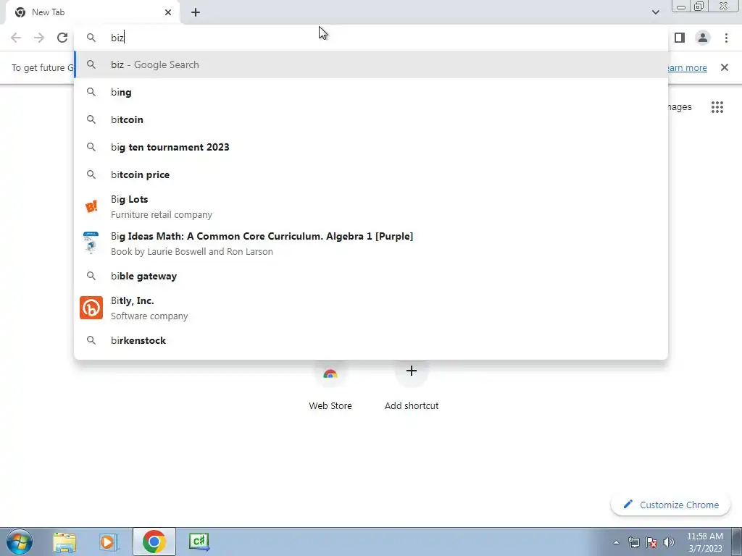742x556 pixels.
Task: Open the Windows Start menu
Action: click(x=20, y=542)
